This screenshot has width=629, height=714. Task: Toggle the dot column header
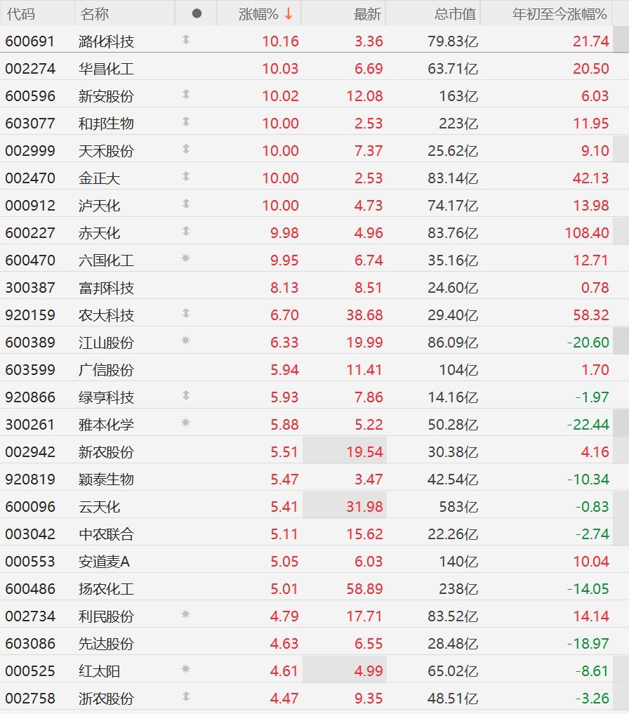(x=197, y=13)
